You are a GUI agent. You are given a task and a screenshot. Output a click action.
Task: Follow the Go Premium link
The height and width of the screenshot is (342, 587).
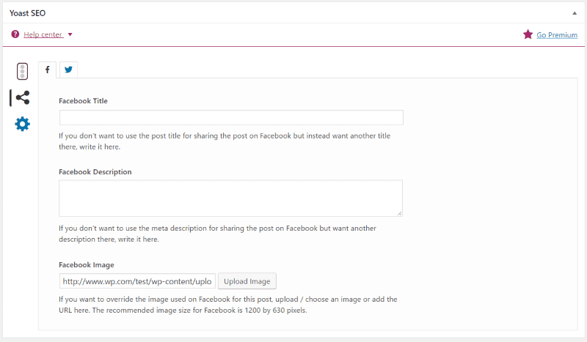(x=556, y=34)
